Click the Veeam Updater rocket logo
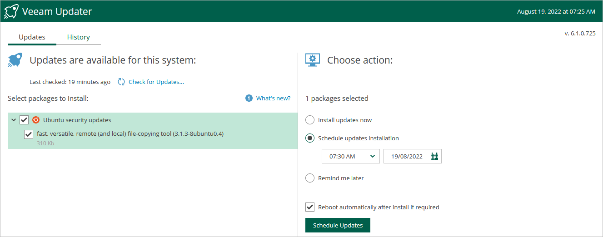The image size is (603, 237). point(11,11)
